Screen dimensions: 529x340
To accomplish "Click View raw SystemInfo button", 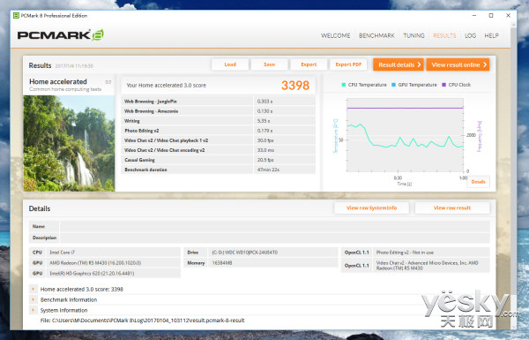I will (371, 208).
